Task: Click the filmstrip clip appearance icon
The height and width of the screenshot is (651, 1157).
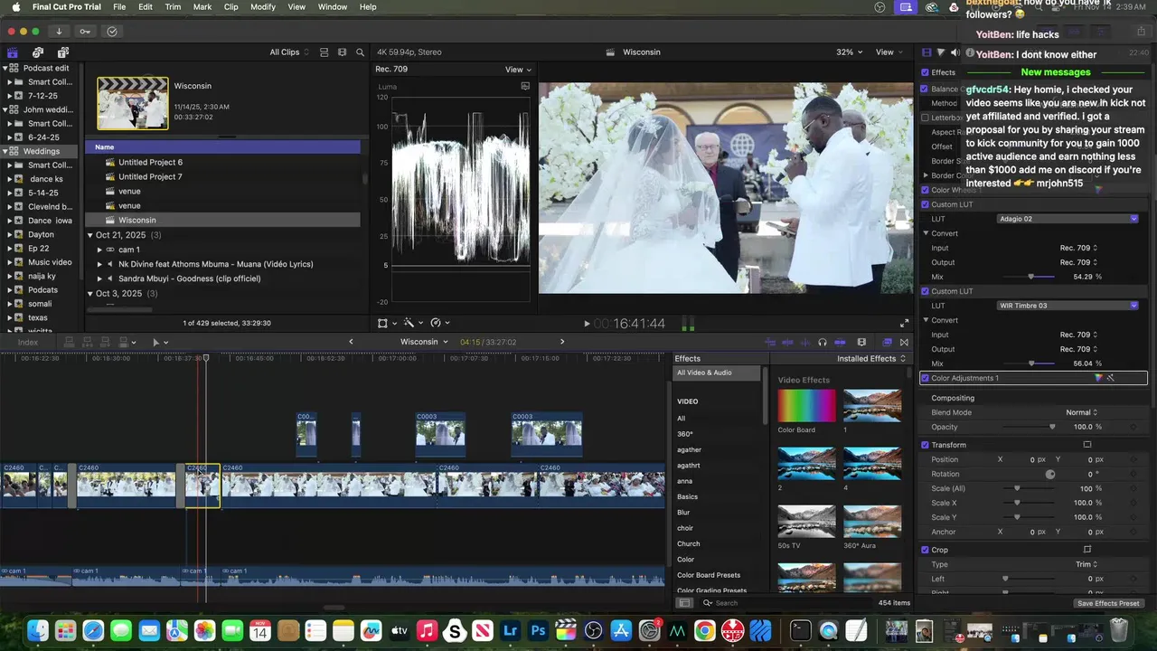Action: [342, 52]
